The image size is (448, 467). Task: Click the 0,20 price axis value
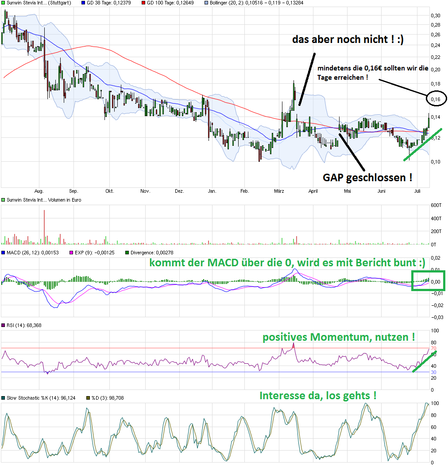[x=436, y=70]
